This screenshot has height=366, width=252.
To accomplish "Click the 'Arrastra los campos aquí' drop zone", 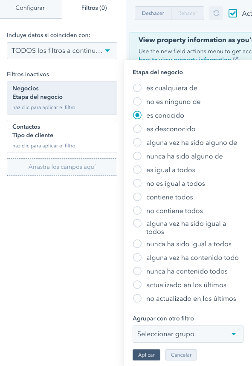I will 62,167.
